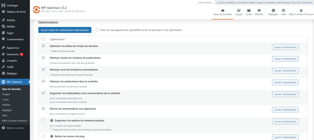The height and width of the screenshot is (140, 314).
Task: Uncheck Optimiser les tables de la base de données
Action: pos(43,46)
